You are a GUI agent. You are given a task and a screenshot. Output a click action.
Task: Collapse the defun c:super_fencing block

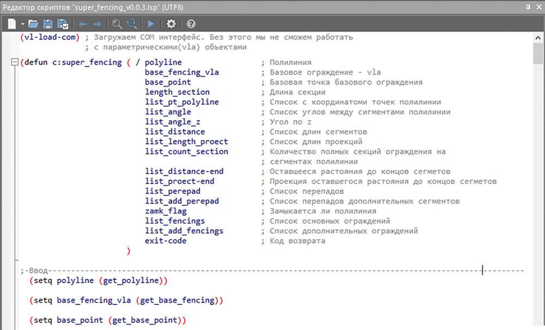pyautogui.click(x=15, y=62)
